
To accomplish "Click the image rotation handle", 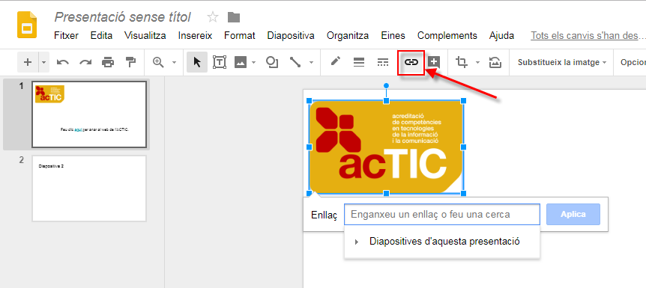I will point(386,85).
